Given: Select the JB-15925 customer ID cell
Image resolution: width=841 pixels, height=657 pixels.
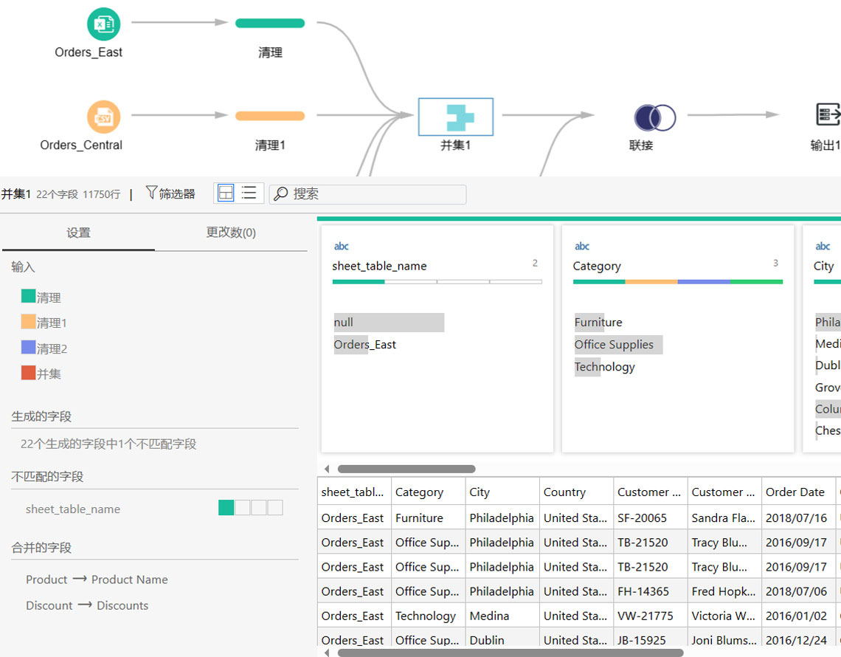Looking at the screenshot, I should (x=651, y=639).
